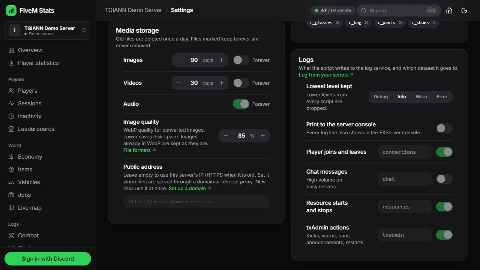The height and width of the screenshot is (270, 480).
Task: Open the home icon in header
Action: [x=449, y=10]
